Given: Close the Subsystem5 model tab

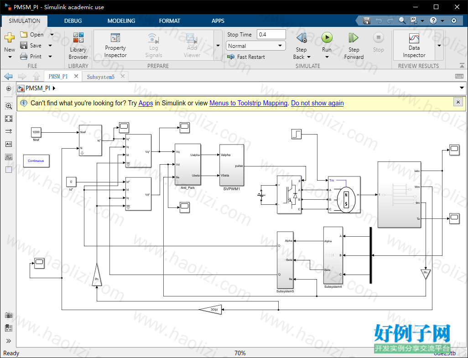Looking at the screenshot, I should click(x=122, y=77).
